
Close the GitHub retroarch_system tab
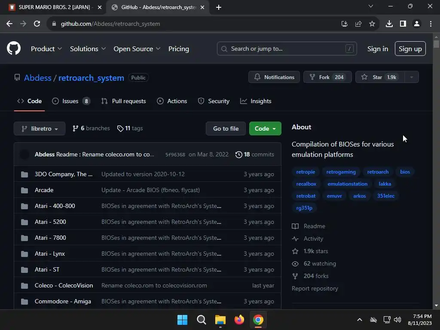tap(202, 7)
